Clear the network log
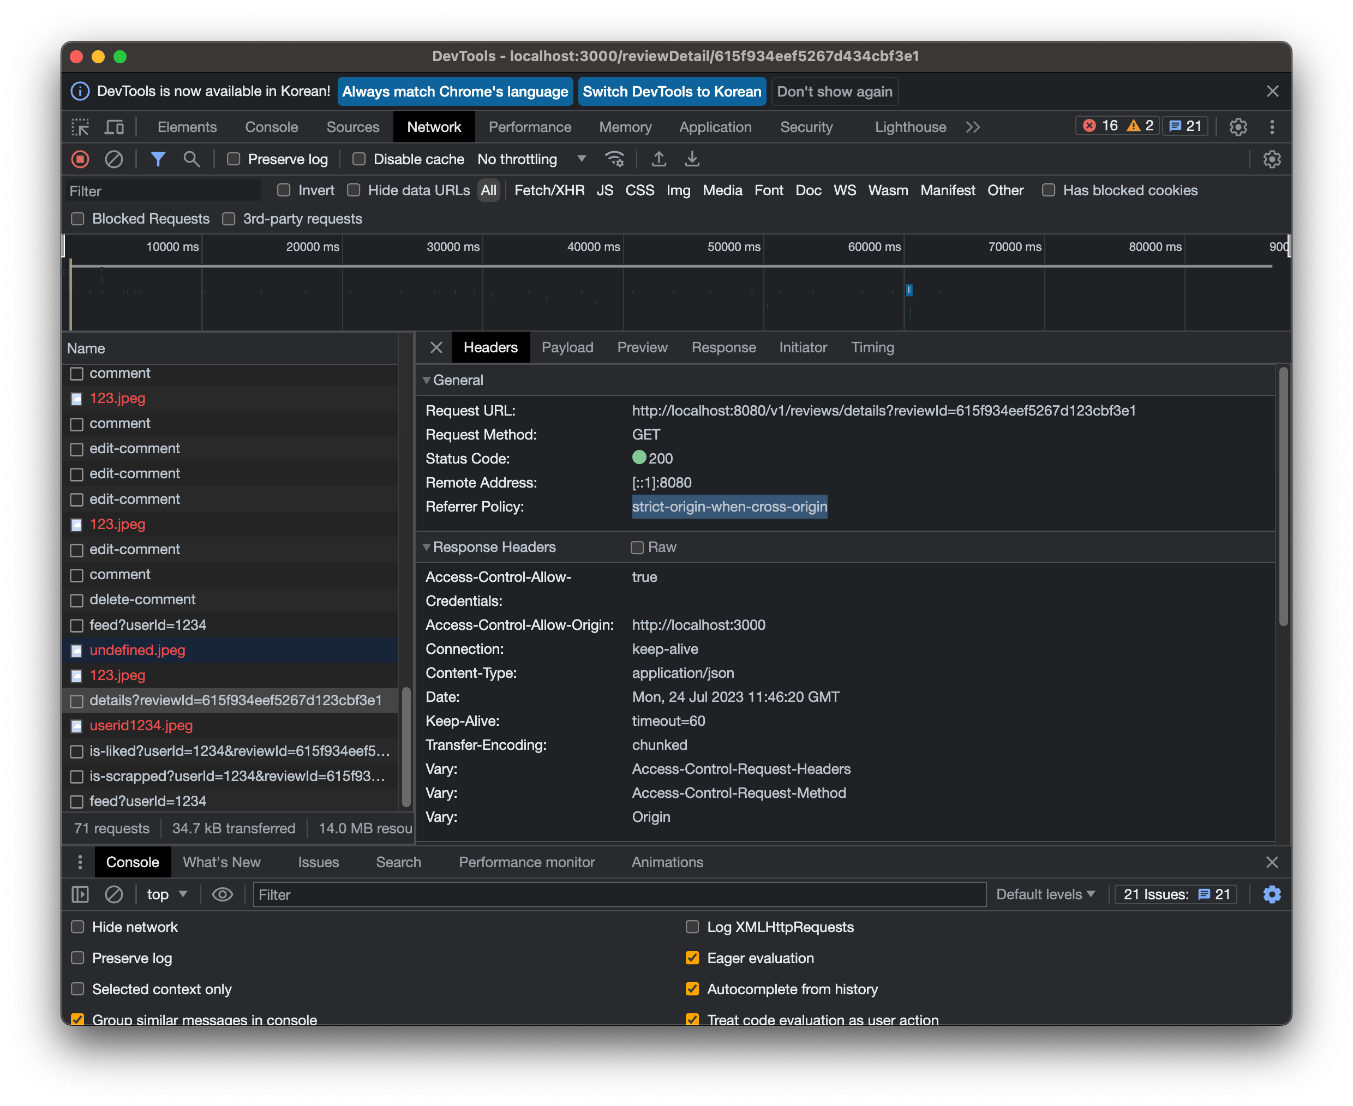1353x1106 pixels. (114, 159)
